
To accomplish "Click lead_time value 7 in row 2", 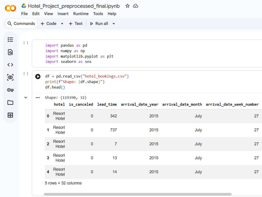I will pyautogui.click(x=116, y=144).
